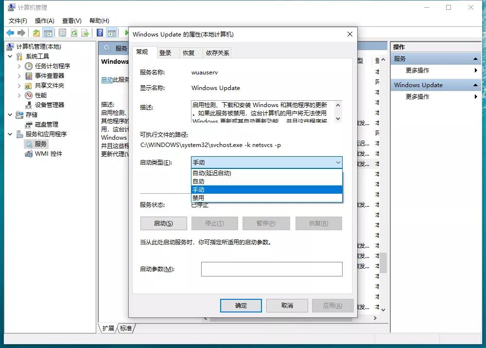Collapse the 服务和应用程序 tree node
The width and height of the screenshot is (486, 348).
click(x=10, y=134)
